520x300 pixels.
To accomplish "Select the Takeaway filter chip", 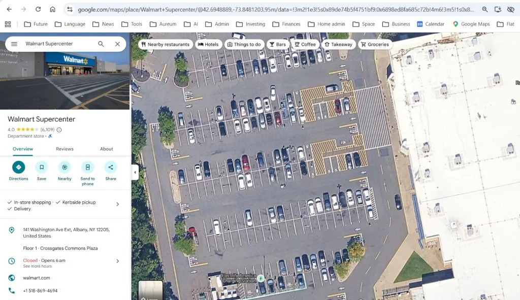I will pos(339,45).
